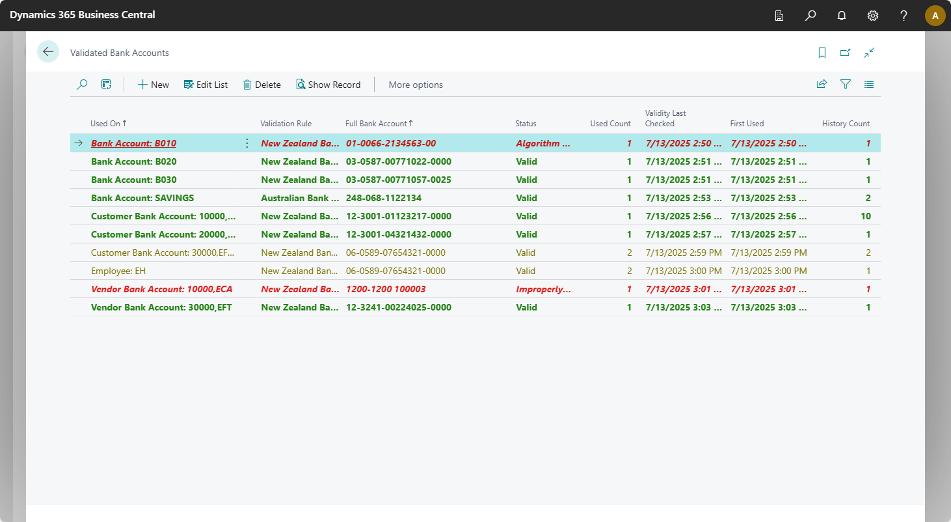Open the list layout options icon

(869, 84)
